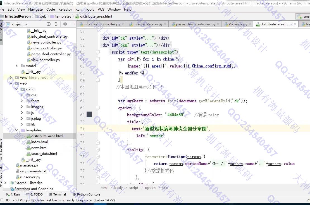Open the VCS menu
Viewport: 310px width, 205px height.
pos(101,9)
